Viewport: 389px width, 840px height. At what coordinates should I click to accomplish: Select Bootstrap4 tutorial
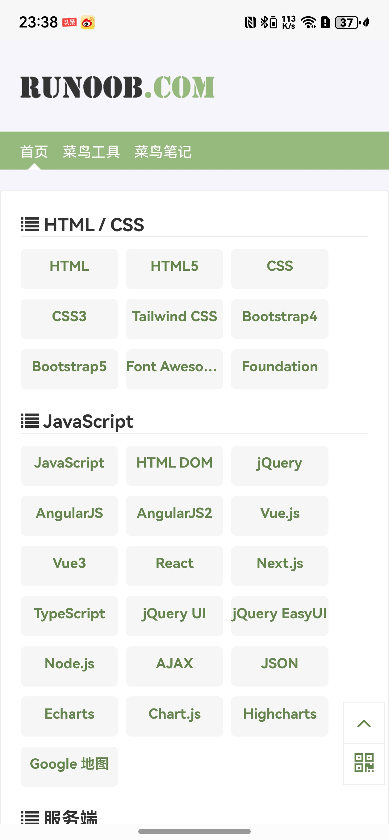click(280, 319)
